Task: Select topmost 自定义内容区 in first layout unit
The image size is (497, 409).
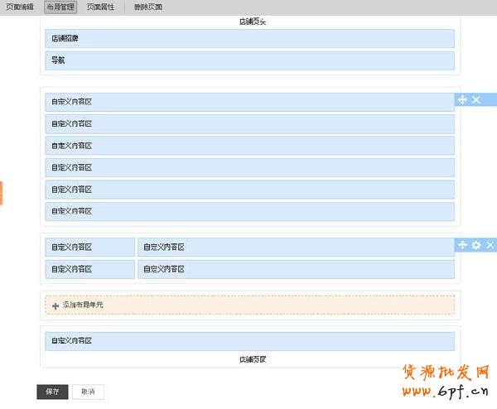Action: point(249,102)
